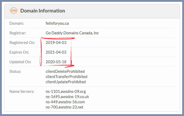Click the Updated On field label

[x=20, y=62]
